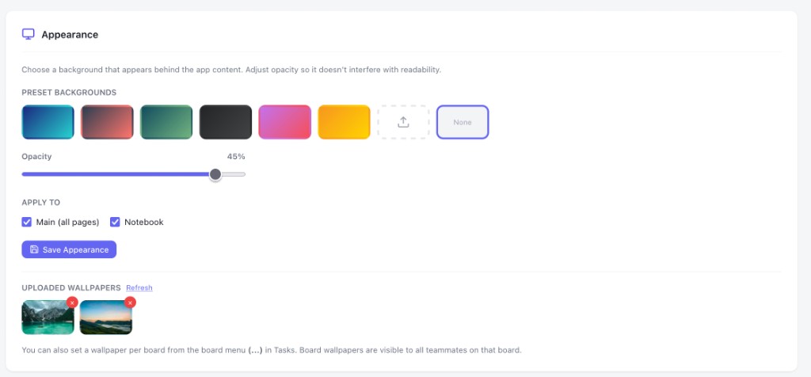The width and height of the screenshot is (811, 377).
Task: Click the Appearance monitor icon
Action: (28, 34)
